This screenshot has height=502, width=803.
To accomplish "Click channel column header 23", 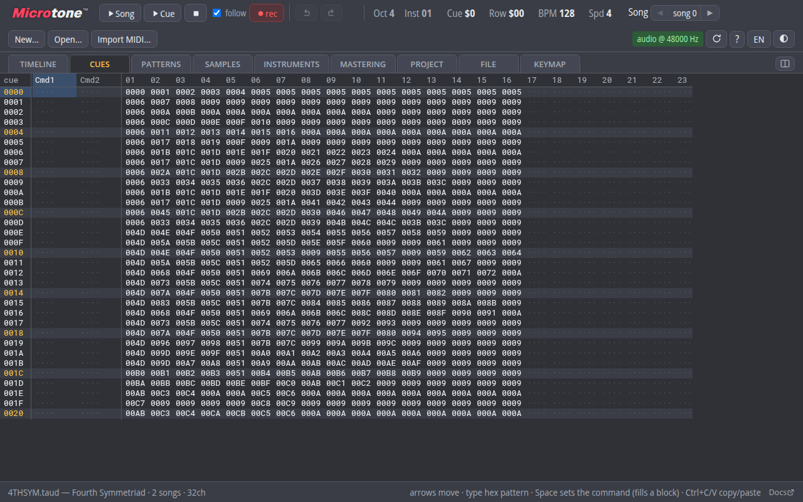I will click(x=682, y=80).
